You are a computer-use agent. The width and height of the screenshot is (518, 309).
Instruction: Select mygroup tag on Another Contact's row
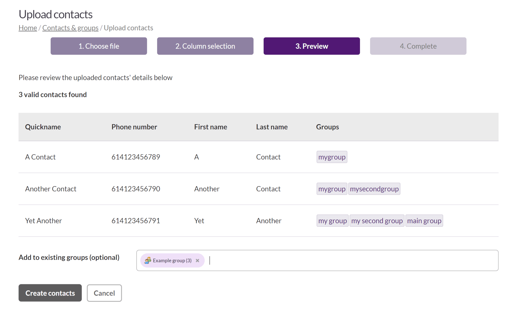pyautogui.click(x=332, y=189)
